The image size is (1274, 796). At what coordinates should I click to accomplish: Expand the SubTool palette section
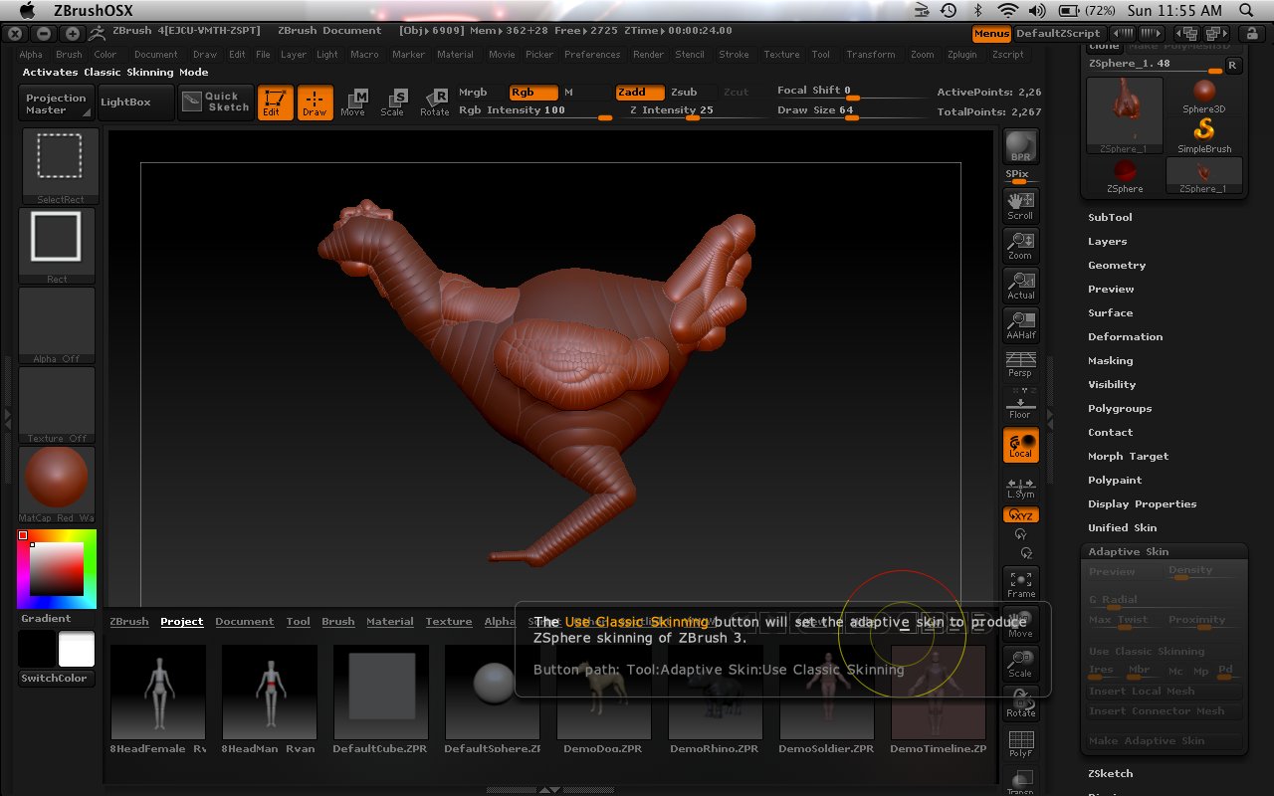1110,217
